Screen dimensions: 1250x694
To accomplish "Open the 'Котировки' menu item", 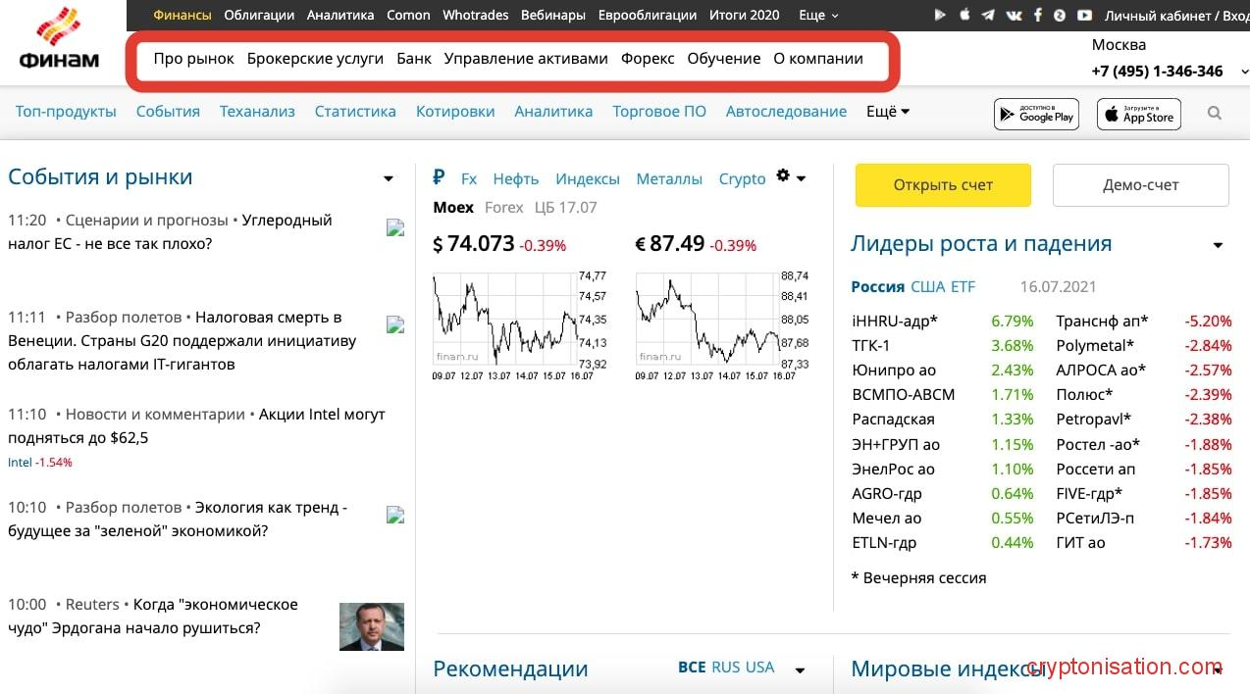I will tap(455, 111).
